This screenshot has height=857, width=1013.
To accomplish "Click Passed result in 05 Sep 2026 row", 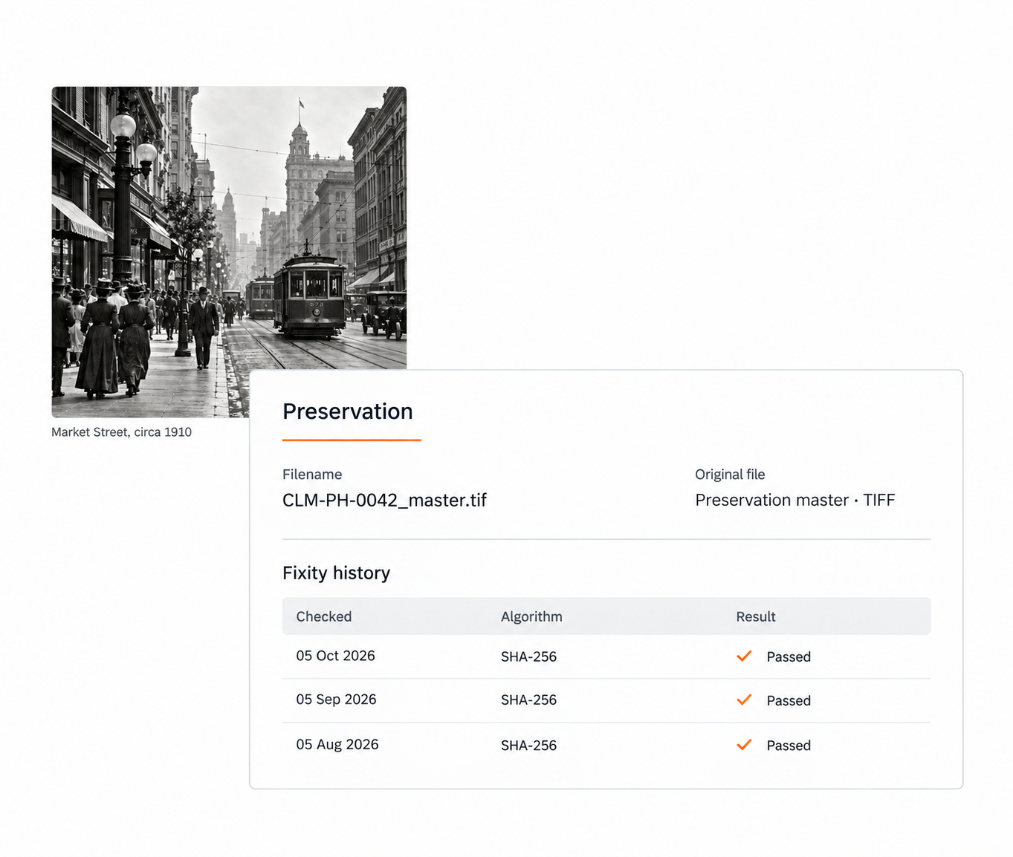I will [789, 701].
